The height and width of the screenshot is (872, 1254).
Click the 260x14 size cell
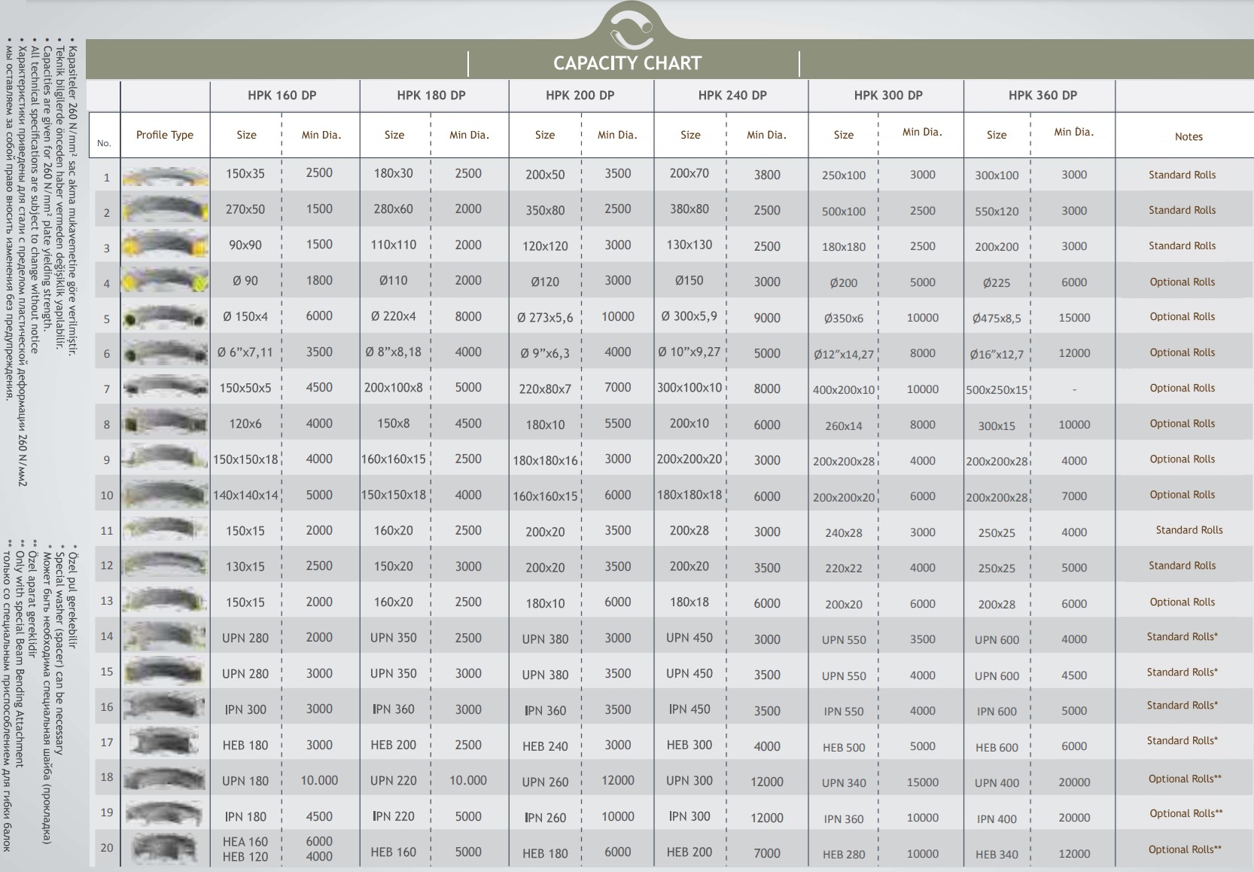tap(844, 426)
